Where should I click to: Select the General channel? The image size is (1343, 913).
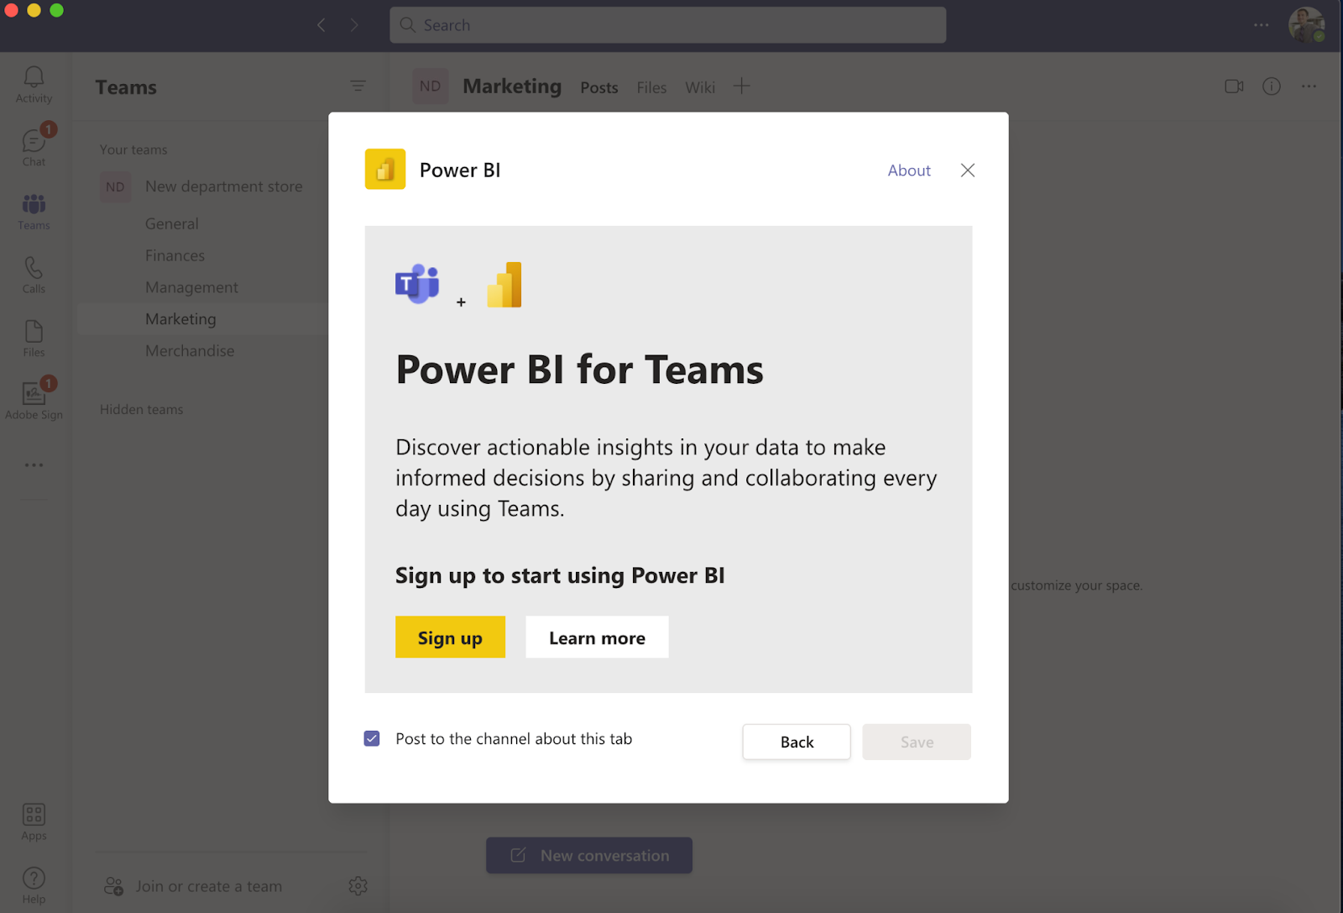pyautogui.click(x=172, y=223)
